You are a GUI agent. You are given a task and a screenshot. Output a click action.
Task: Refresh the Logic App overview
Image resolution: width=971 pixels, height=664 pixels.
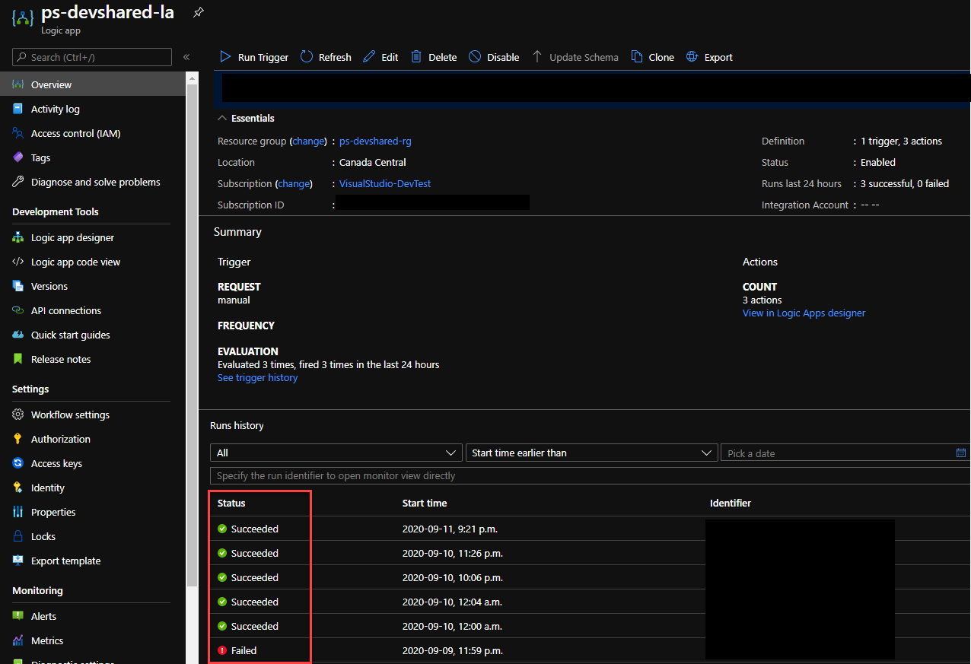point(325,56)
